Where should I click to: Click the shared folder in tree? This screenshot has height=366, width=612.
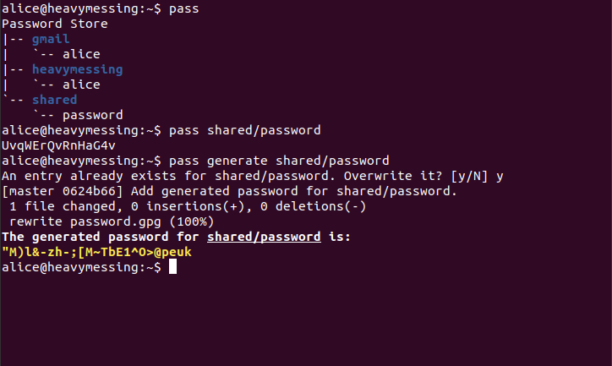tap(55, 100)
